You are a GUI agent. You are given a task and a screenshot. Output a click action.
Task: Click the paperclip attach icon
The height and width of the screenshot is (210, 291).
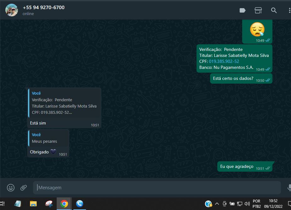click(24, 188)
